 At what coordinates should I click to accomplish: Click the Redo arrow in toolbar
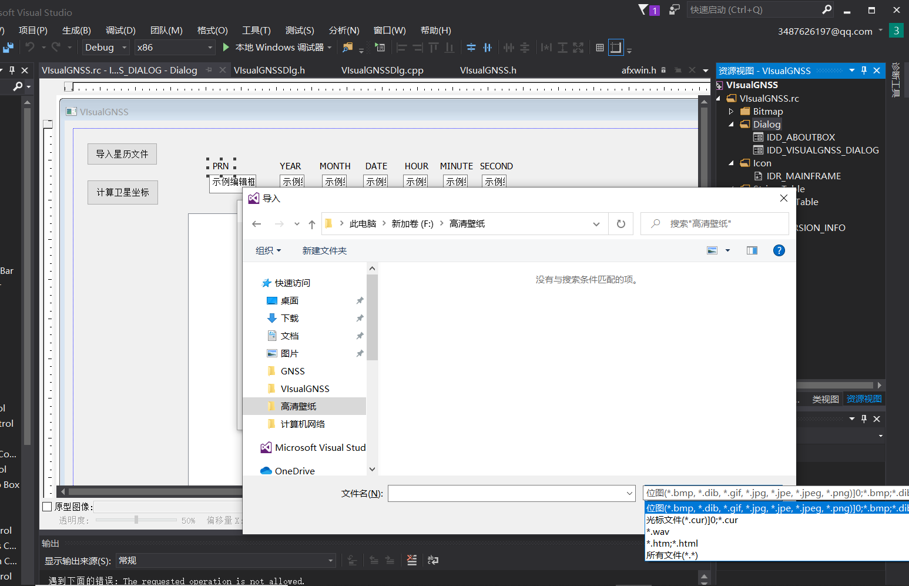coord(56,47)
